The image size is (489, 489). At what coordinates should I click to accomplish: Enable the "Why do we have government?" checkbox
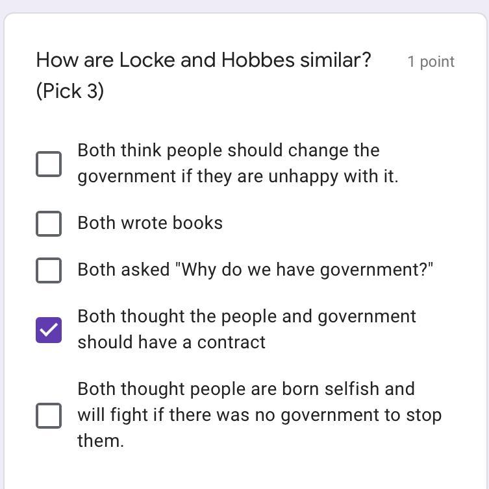(49, 270)
